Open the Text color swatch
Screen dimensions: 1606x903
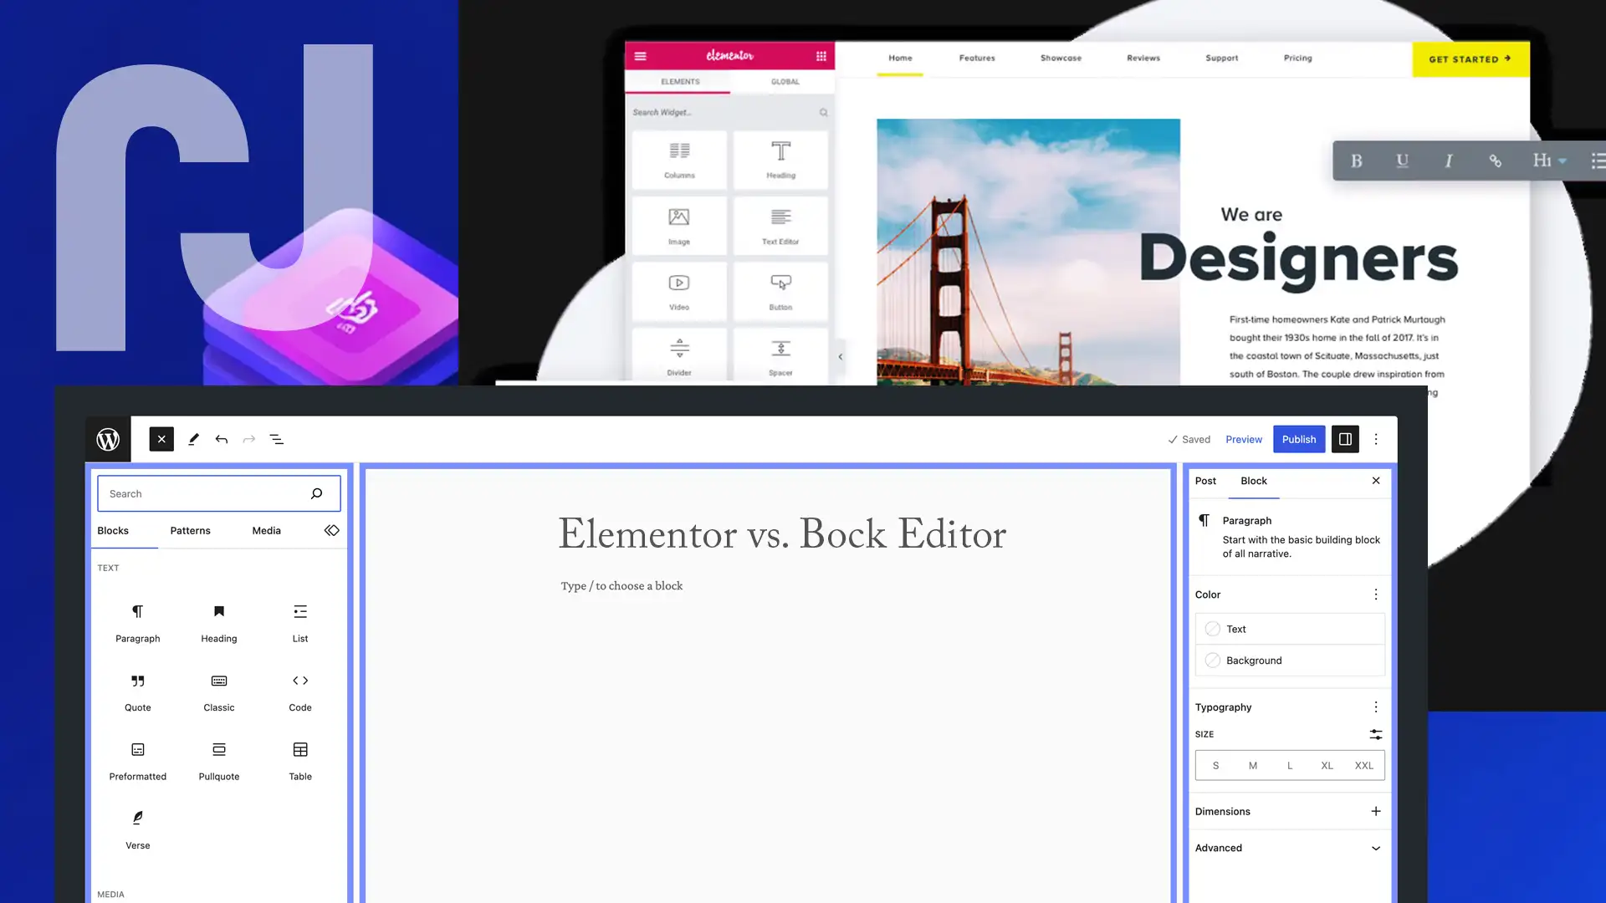coord(1290,629)
